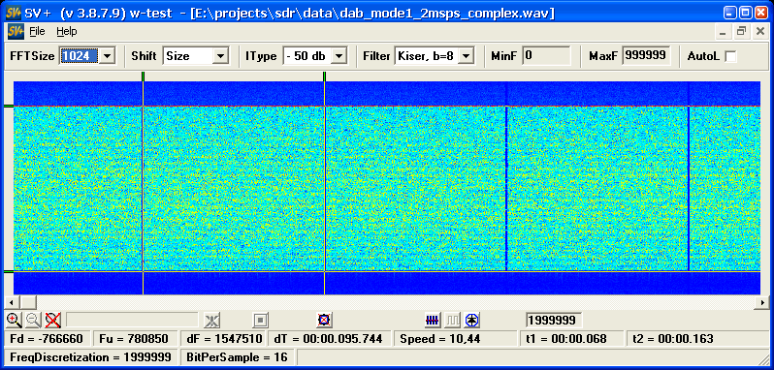Click the gray crossed-arrows icon beside the text field
This screenshot has width=774, height=370.
click(212, 321)
